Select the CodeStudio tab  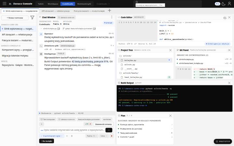pyautogui.click(x=68, y=4)
